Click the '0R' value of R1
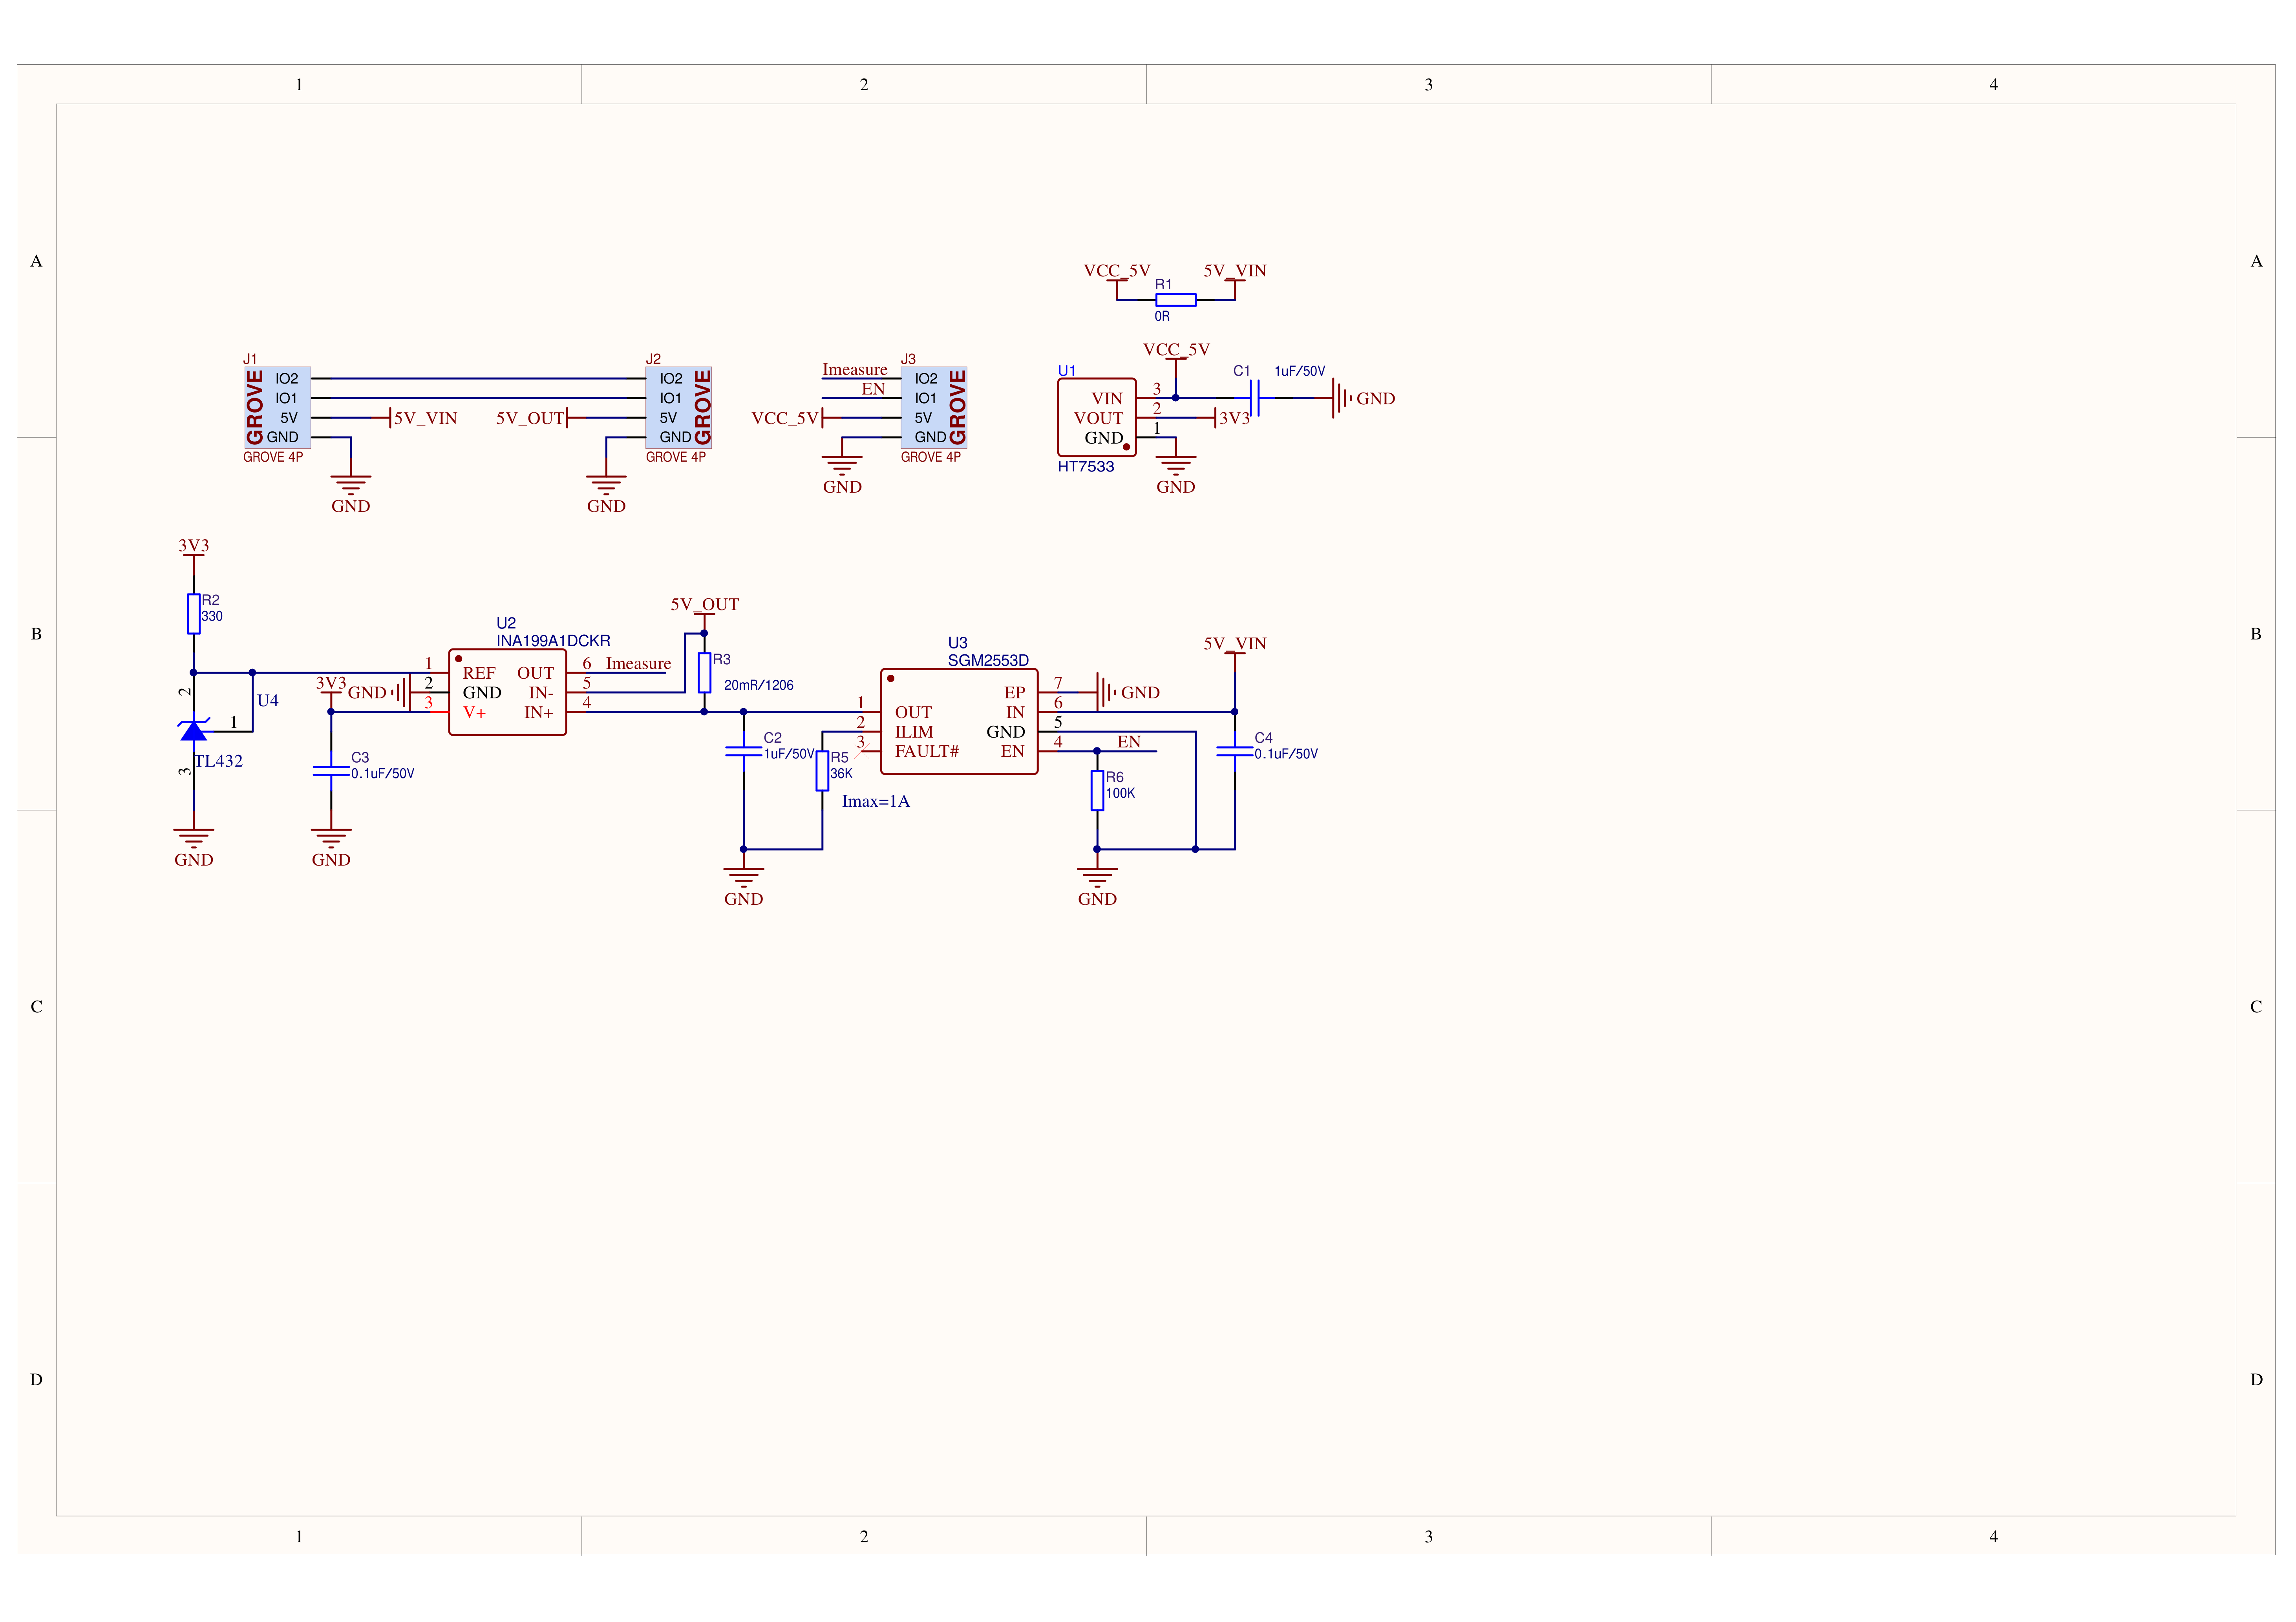 tap(1162, 316)
